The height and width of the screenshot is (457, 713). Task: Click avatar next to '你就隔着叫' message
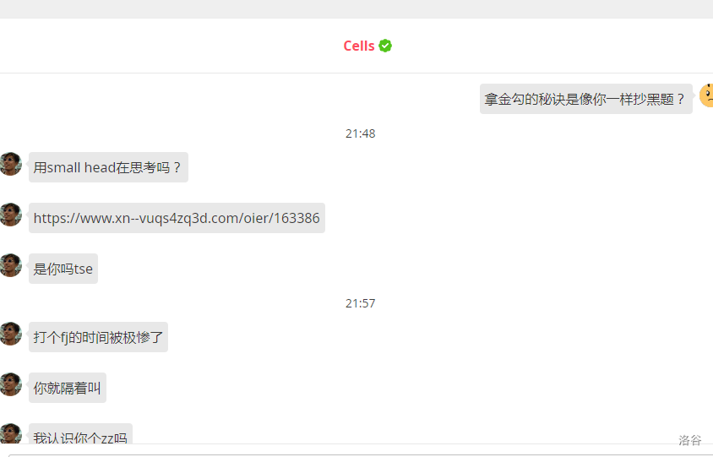tap(10, 384)
